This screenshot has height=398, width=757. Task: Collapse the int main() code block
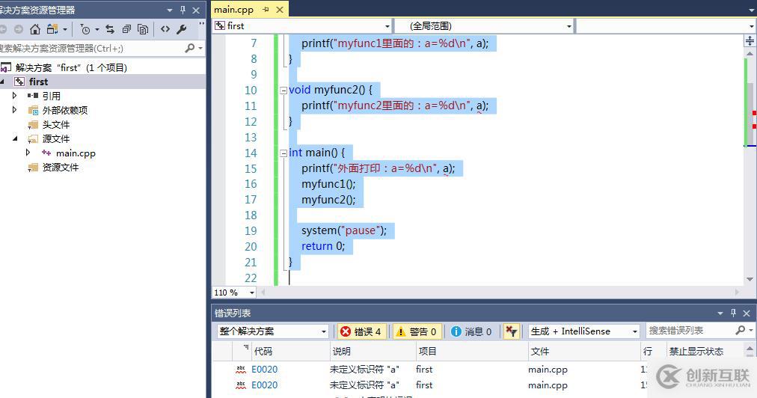coord(284,153)
